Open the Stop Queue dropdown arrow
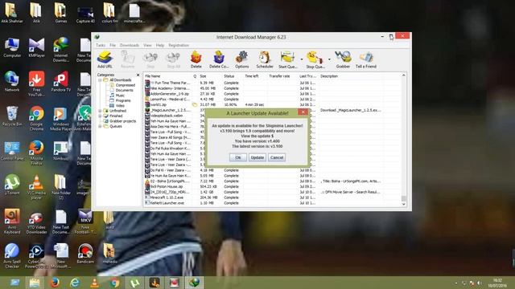 coord(329,59)
